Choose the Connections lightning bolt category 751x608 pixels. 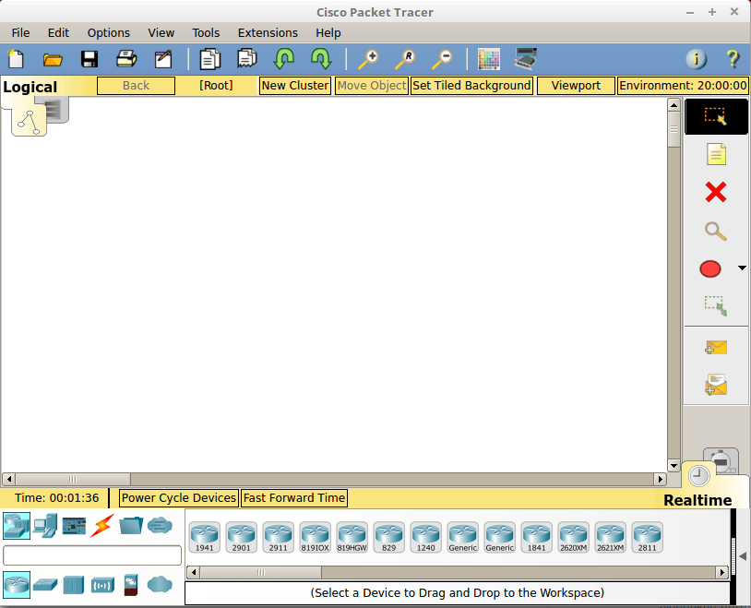click(102, 525)
